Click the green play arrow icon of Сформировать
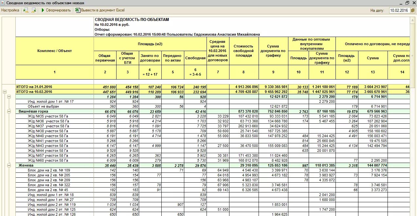Screen dimensions: 417x216 click(x=43, y=10)
